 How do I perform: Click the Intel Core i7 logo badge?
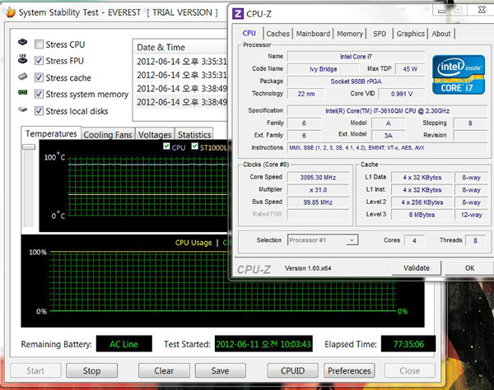[x=459, y=75]
